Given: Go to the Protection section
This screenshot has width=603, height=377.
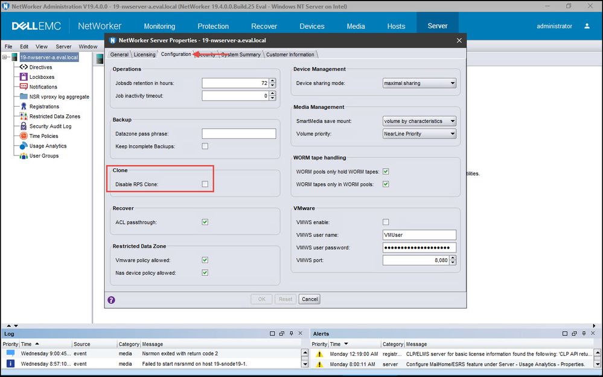Looking at the screenshot, I should (x=213, y=26).
